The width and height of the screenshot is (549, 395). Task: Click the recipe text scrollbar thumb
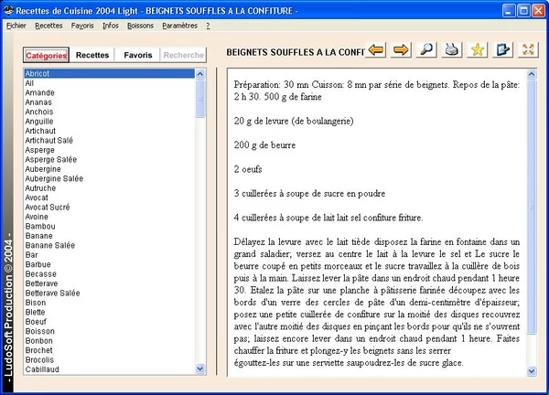pos(532,207)
